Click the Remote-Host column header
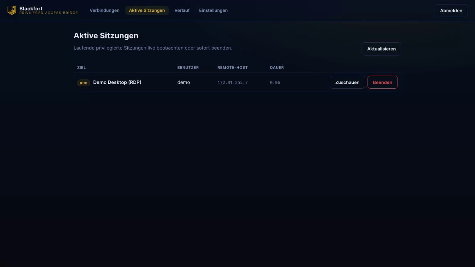The height and width of the screenshot is (267, 475). pos(232,68)
